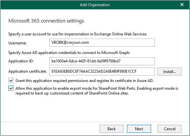Open the certificate Install... dialog
Screen dimensions: 190x136
tap(169, 71)
